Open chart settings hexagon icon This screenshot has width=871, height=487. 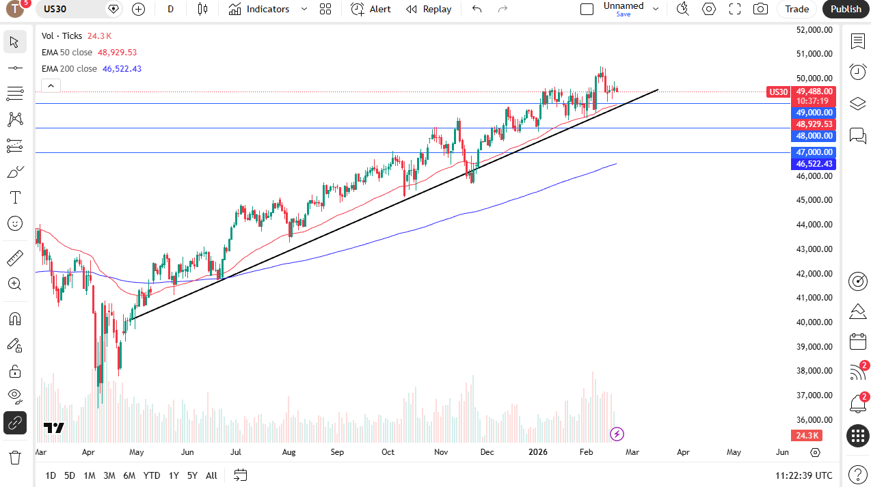pyautogui.click(x=709, y=9)
